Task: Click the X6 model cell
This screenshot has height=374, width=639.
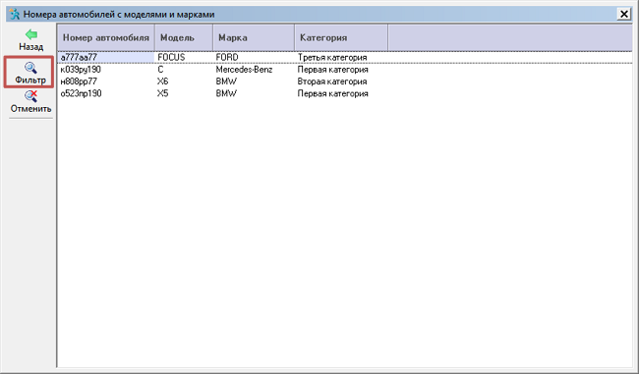Action: click(x=184, y=81)
